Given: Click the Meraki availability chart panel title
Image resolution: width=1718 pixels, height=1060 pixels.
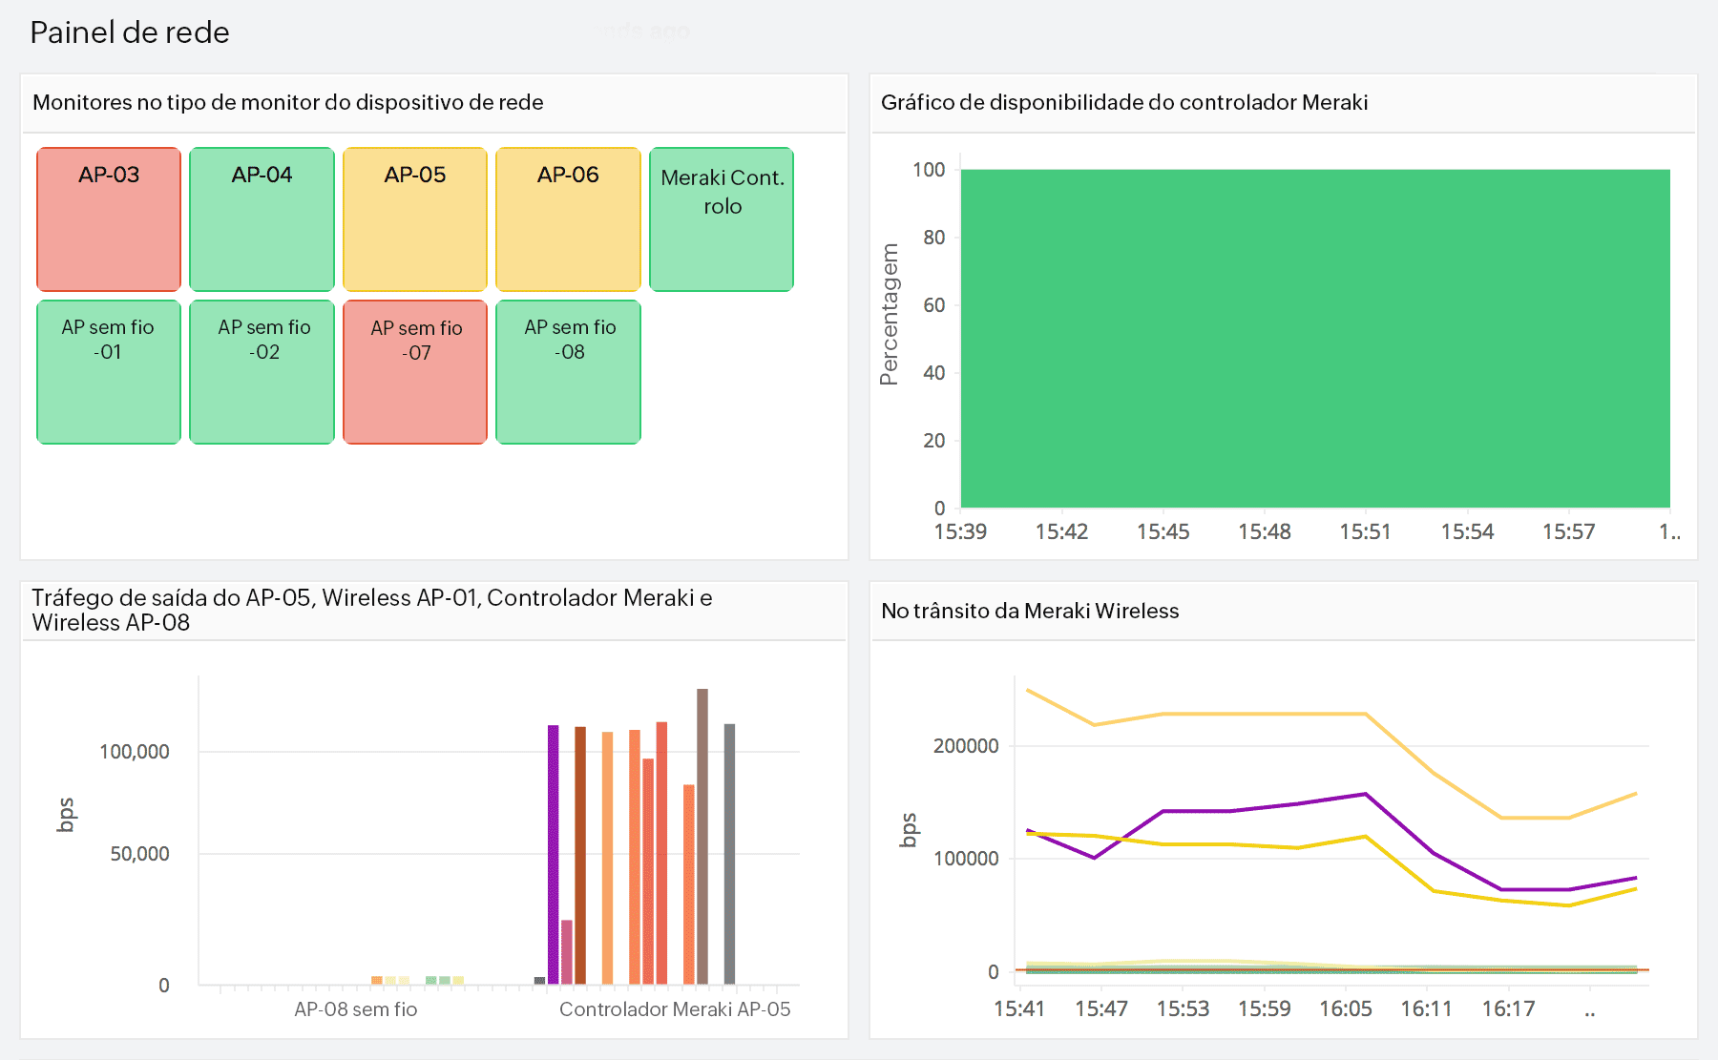Looking at the screenshot, I should pyautogui.click(x=1124, y=102).
